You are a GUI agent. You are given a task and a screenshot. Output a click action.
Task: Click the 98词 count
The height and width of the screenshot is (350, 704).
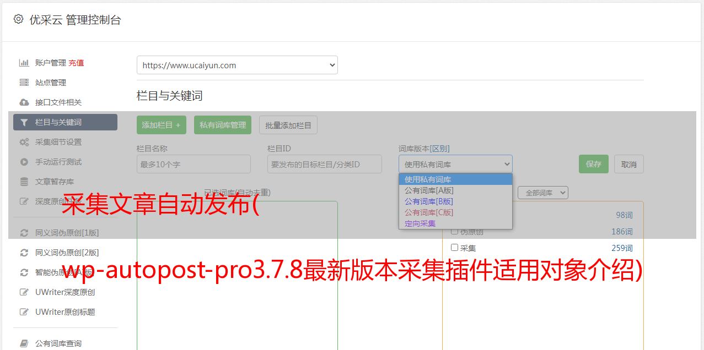point(624,215)
